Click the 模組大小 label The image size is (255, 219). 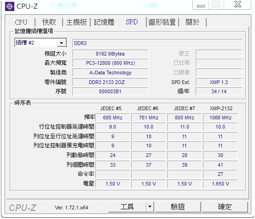pos(55,54)
